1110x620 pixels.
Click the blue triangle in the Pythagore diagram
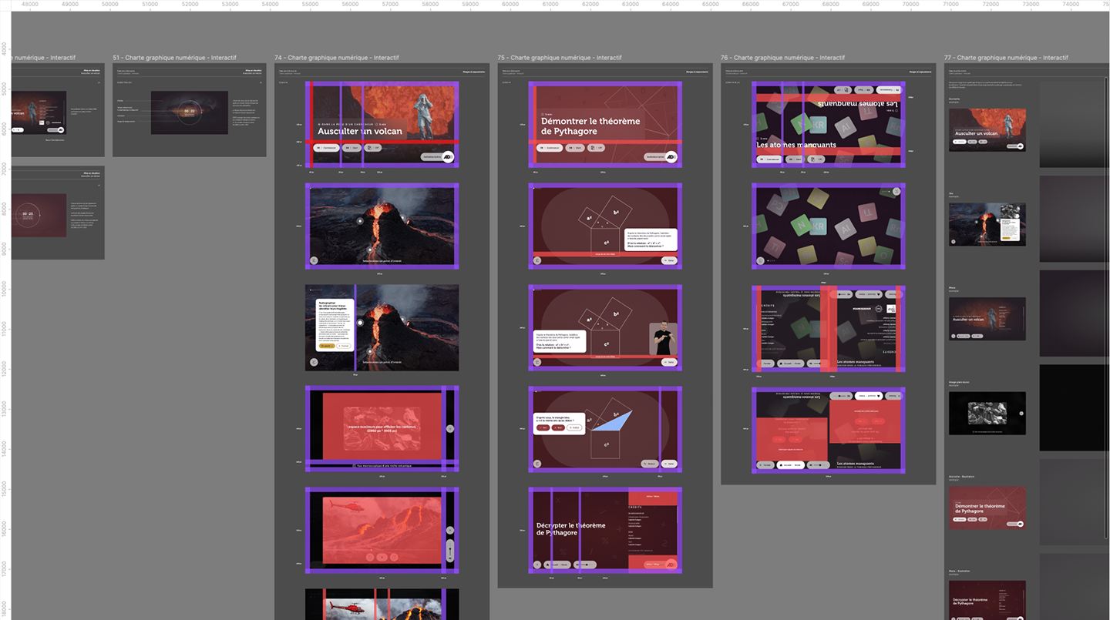tap(615, 421)
